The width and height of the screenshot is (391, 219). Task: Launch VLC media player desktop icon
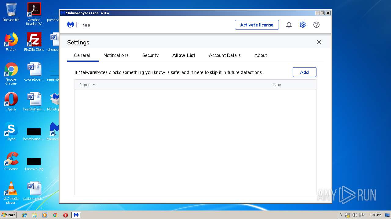point(11,193)
